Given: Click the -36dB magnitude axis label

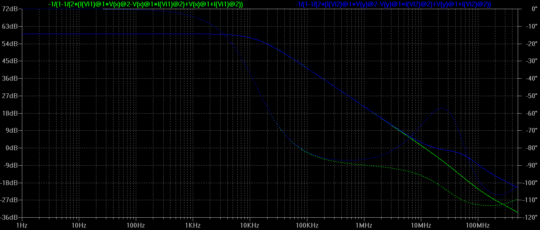Looking at the screenshot, I should pos(9,217).
